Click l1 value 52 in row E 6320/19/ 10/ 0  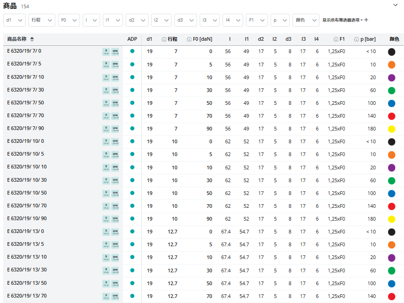(x=246, y=142)
